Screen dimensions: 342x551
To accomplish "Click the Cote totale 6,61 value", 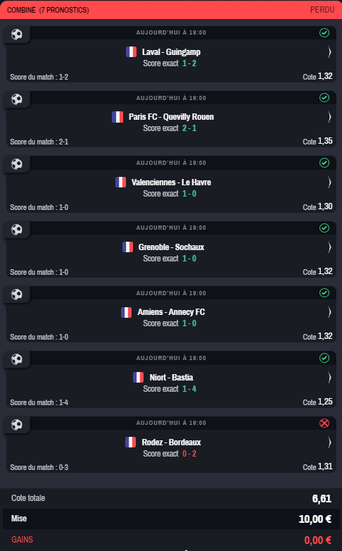I will pos(322,499).
